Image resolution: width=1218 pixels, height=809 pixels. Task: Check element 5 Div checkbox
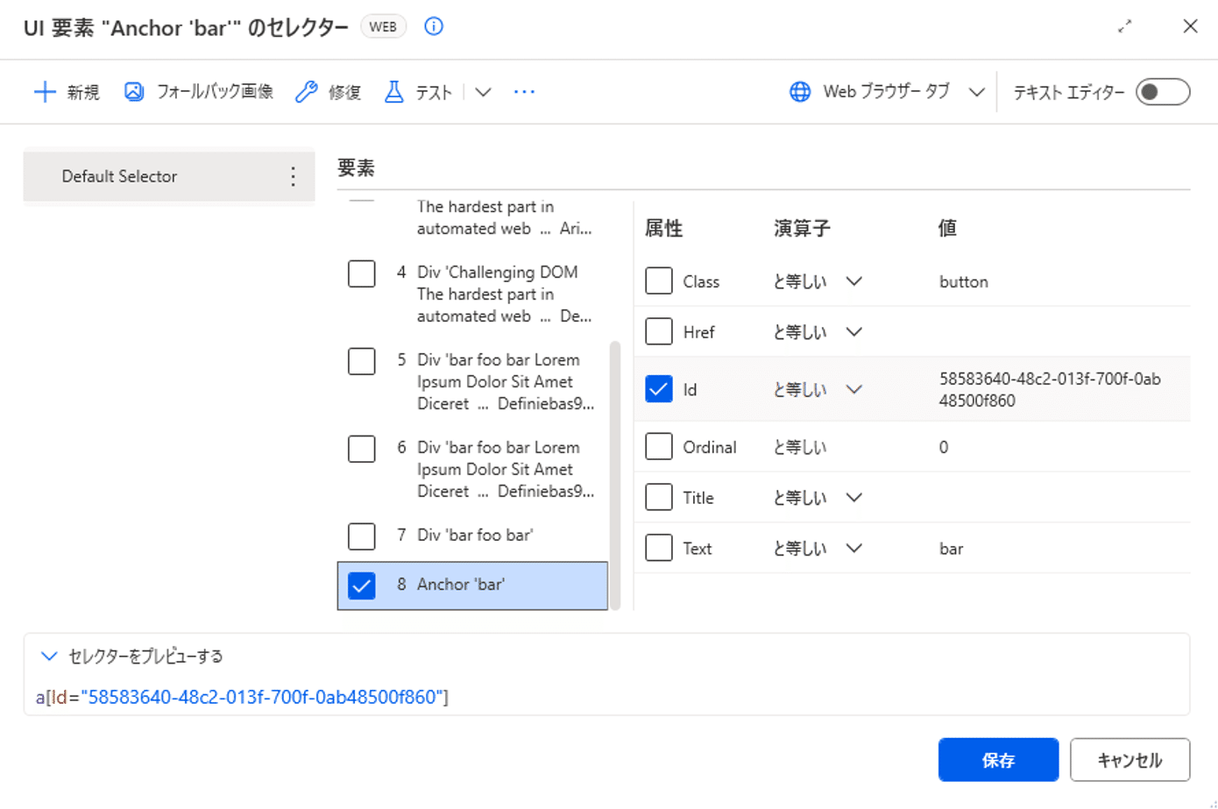pyautogui.click(x=362, y=361)
